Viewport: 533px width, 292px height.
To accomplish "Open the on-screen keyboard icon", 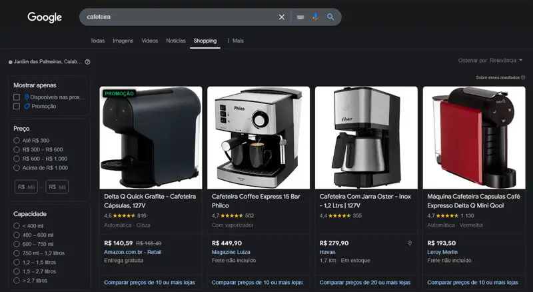I will [x=300, y=17].
